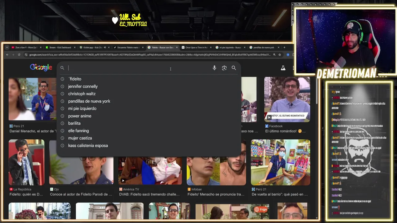397x223 pixels.
Task: View site information icon in address bar
Action: click(26, 55)
